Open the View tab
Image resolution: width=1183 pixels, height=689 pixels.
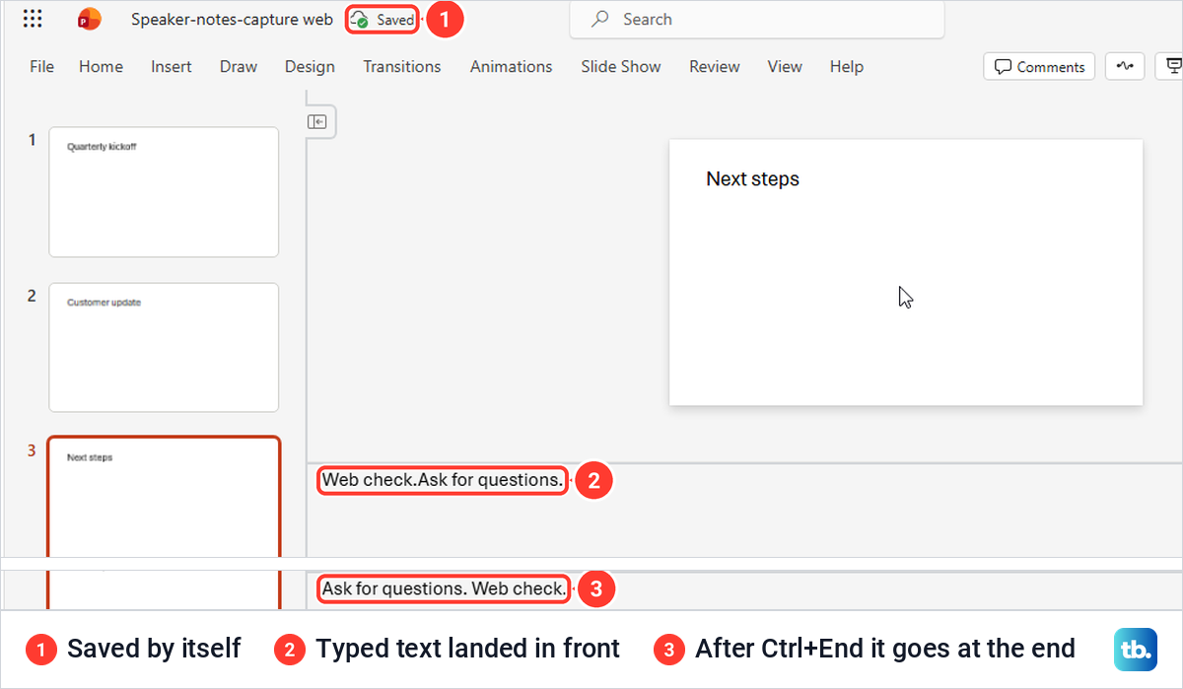tap(785, 66)
